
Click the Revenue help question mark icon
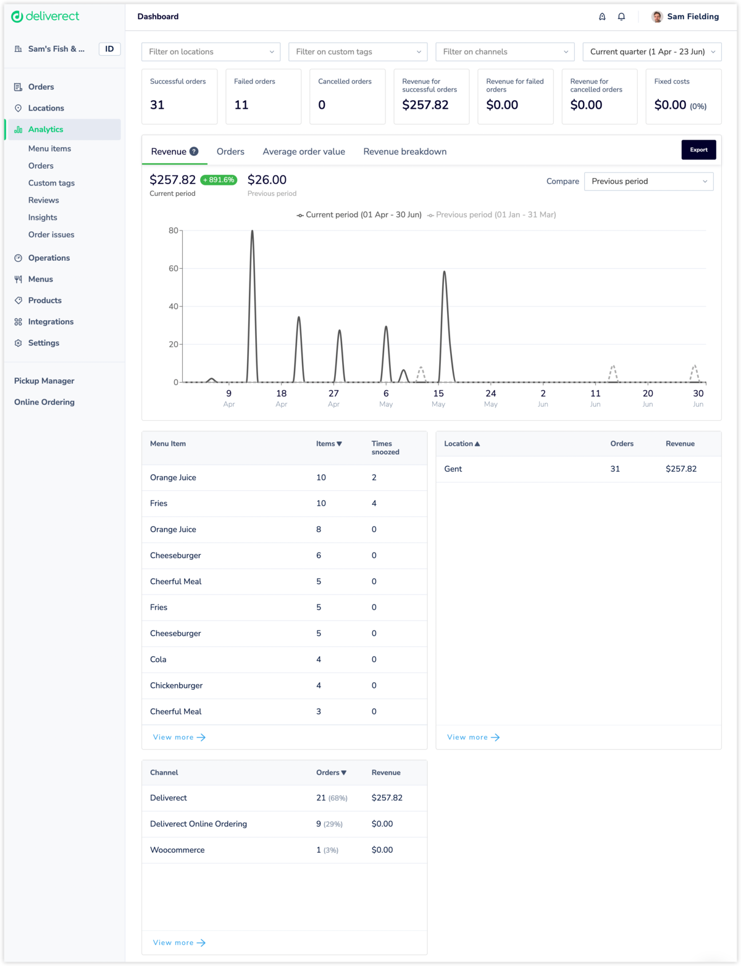pyautogui.click(x=194, y=151)
